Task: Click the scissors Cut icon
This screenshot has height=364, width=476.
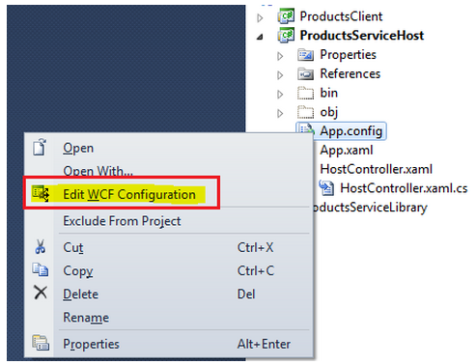Action: (41, 247)
